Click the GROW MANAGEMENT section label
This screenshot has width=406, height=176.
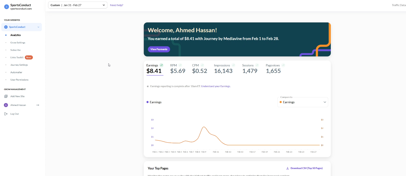pyautogui.click(x=15, y=89)
